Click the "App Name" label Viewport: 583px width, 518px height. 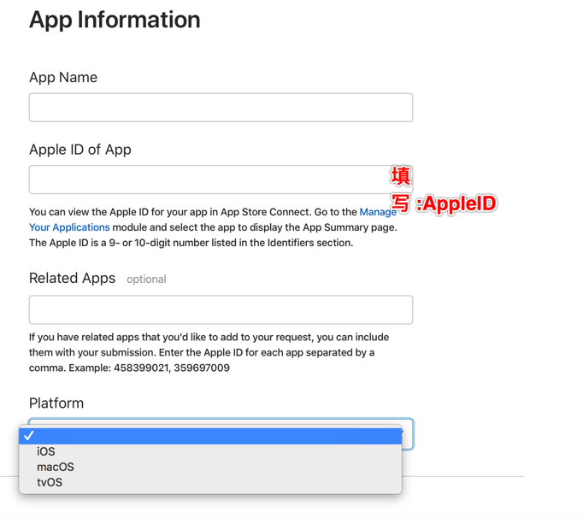[63, 77]
